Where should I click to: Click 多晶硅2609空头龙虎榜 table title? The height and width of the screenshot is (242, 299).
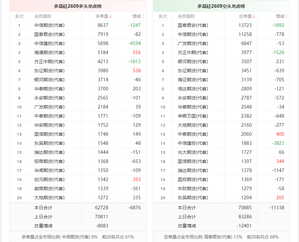(x=221, y=6)
